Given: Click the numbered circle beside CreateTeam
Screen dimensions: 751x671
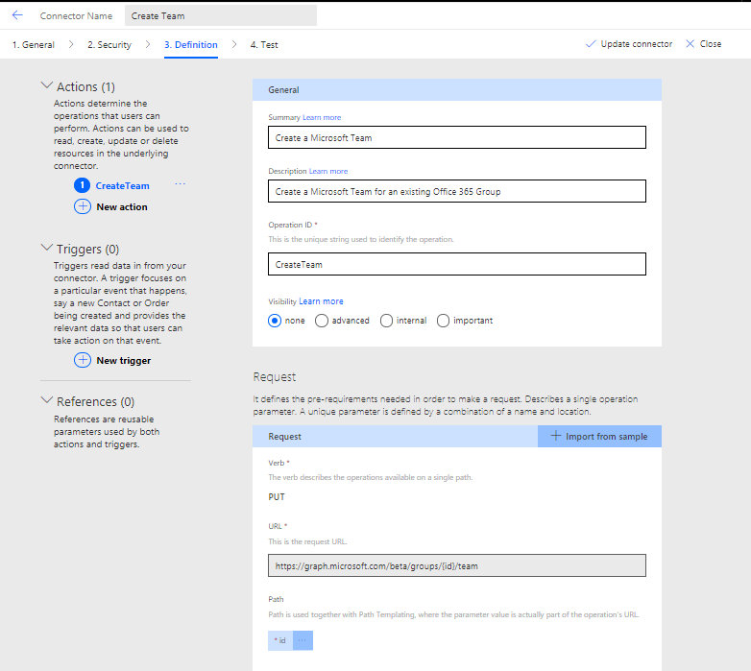Looking at the screenshot, I should coord(83,185).
